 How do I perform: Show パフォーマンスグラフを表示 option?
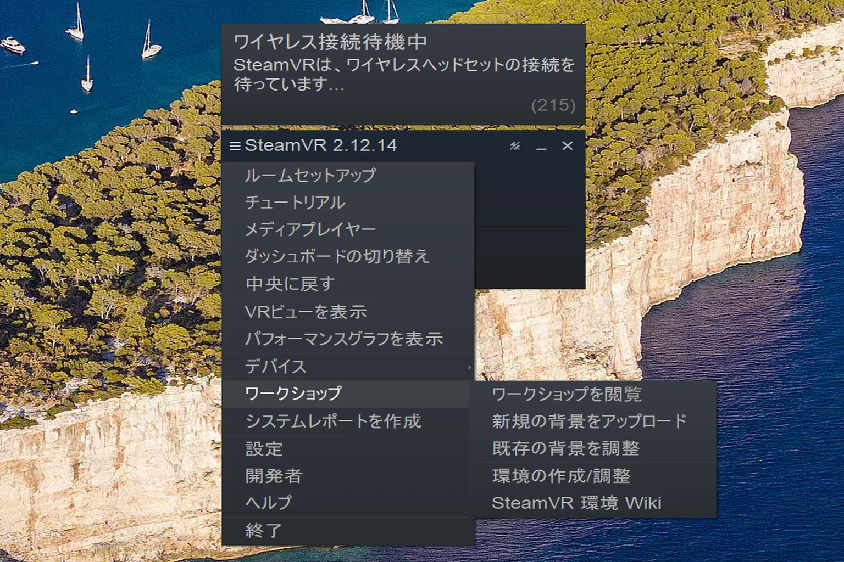348,339
